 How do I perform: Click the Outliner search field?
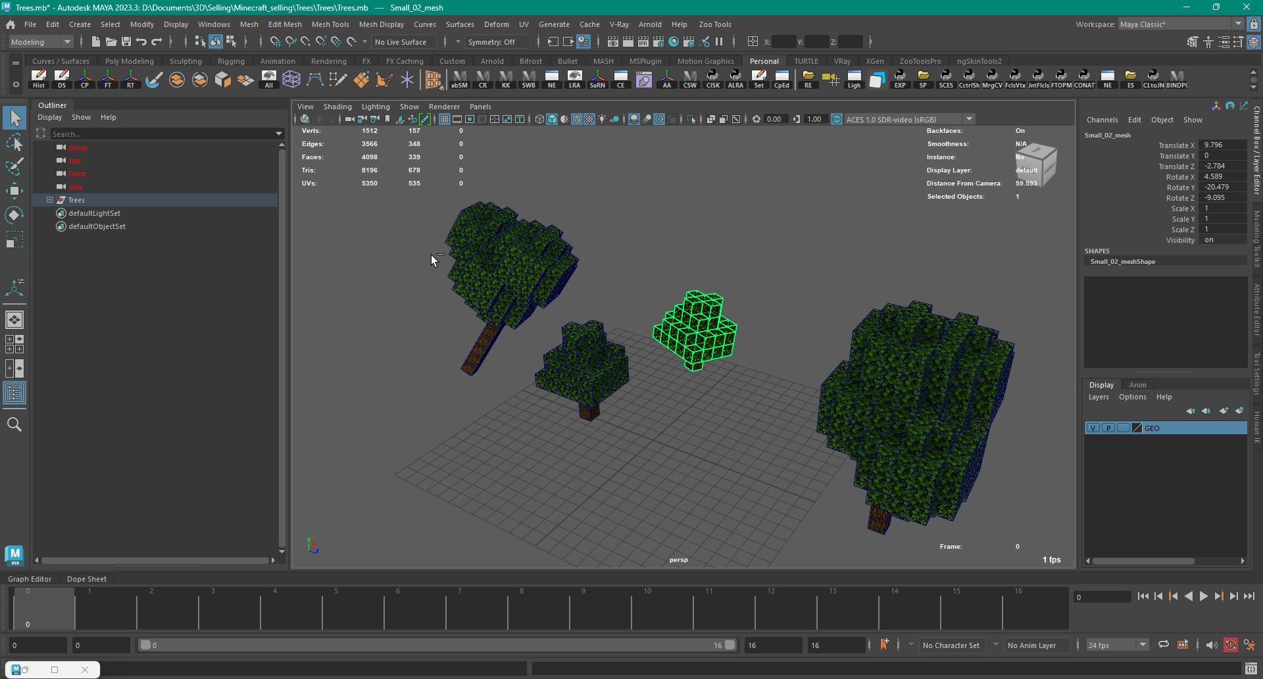click(x=162, y=134)
